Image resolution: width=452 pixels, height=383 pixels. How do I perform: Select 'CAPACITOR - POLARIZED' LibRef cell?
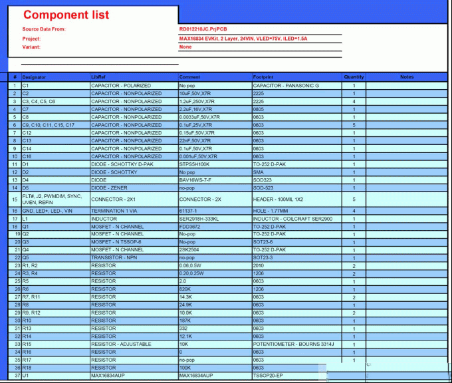pyautogui.click(x=134, y=86)
